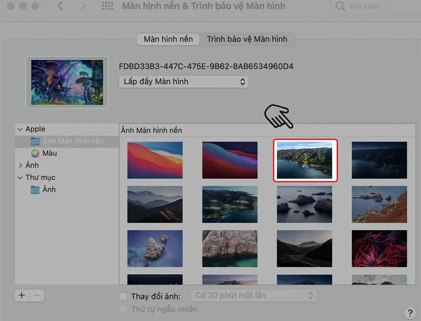Click the minus button to remove folder
The image size is (421, 321).
coord(36,295)
